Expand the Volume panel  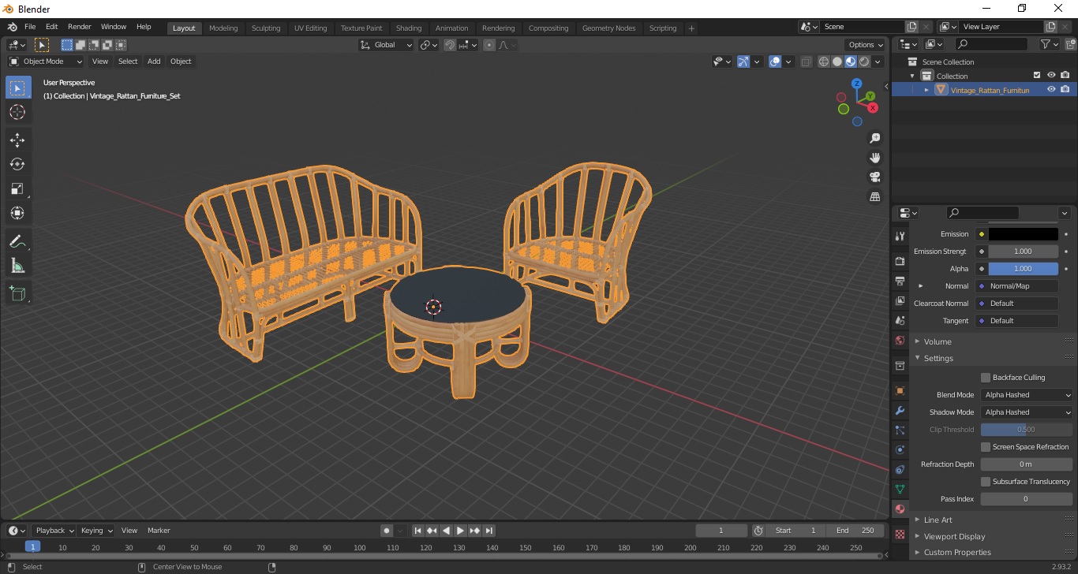(x=938, y=341)
